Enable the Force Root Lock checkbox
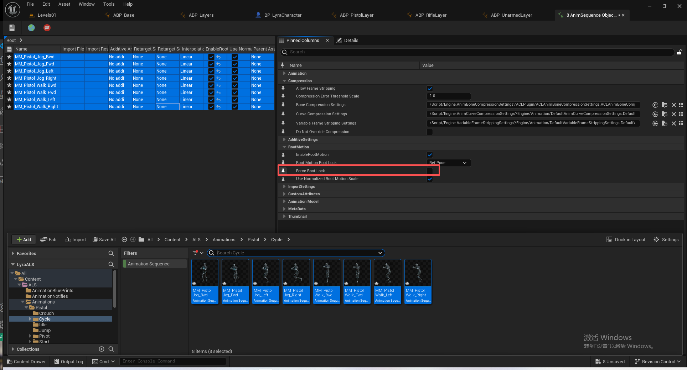Image resolution: width=687 pixels, height=370 pixels. click(430, 171)
